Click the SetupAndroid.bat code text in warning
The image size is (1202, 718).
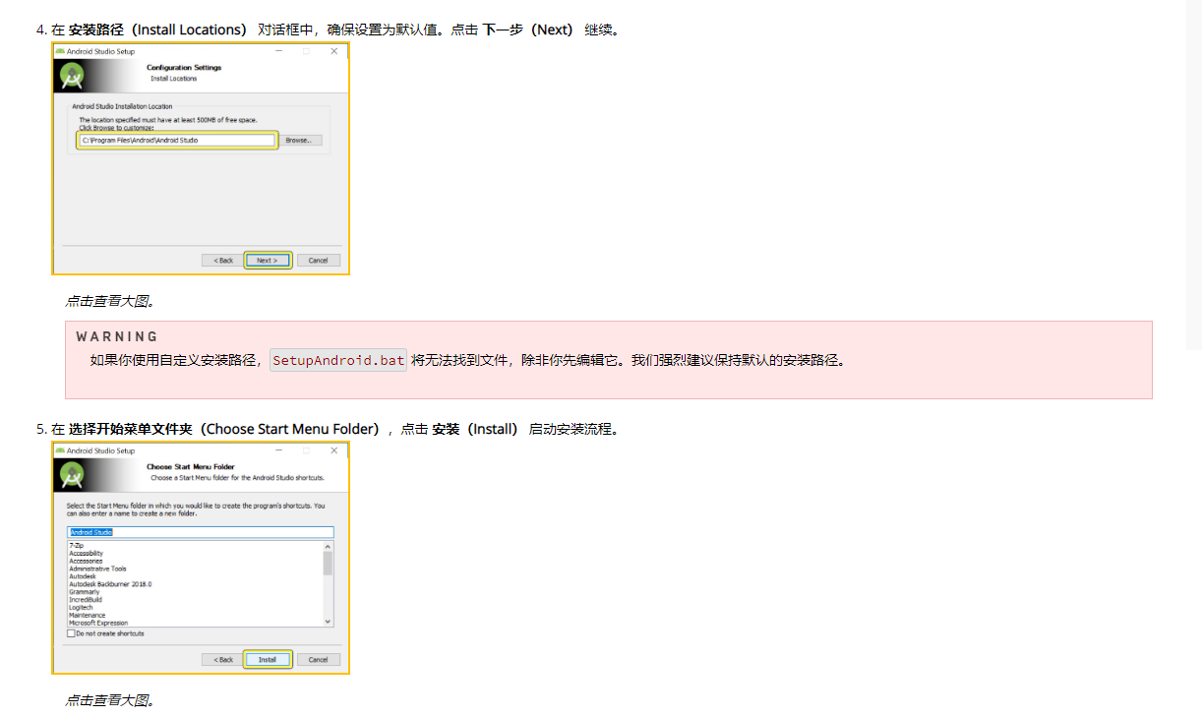click(x=338, y=360)
